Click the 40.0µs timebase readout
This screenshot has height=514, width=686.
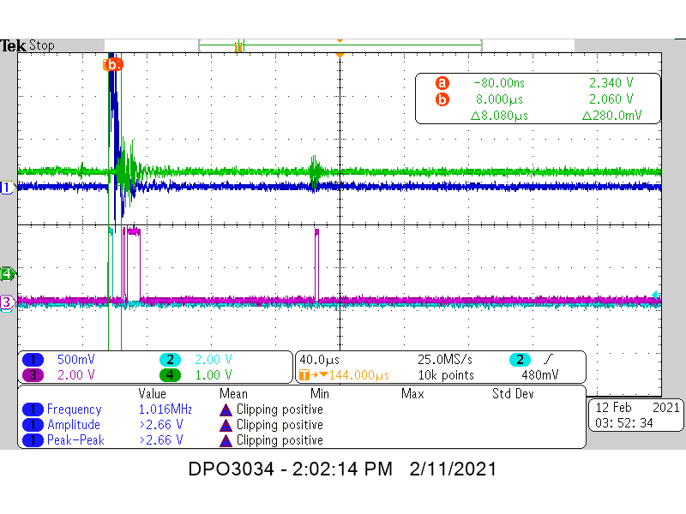pos(318,359)
